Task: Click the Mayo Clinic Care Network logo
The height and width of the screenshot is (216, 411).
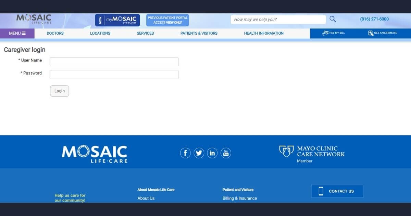Action: pos(312,154)
